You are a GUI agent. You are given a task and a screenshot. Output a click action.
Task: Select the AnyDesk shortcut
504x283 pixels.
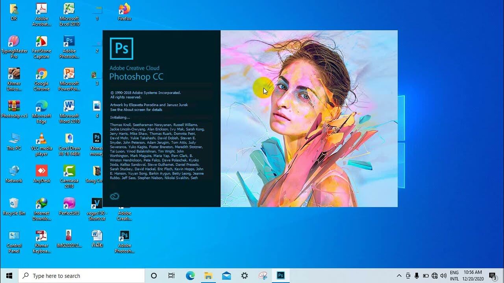tap(41, 175)
